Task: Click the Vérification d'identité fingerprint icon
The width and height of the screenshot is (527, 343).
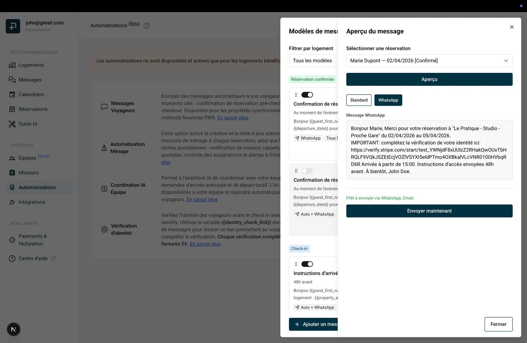Action: click(x=104, y=229)
